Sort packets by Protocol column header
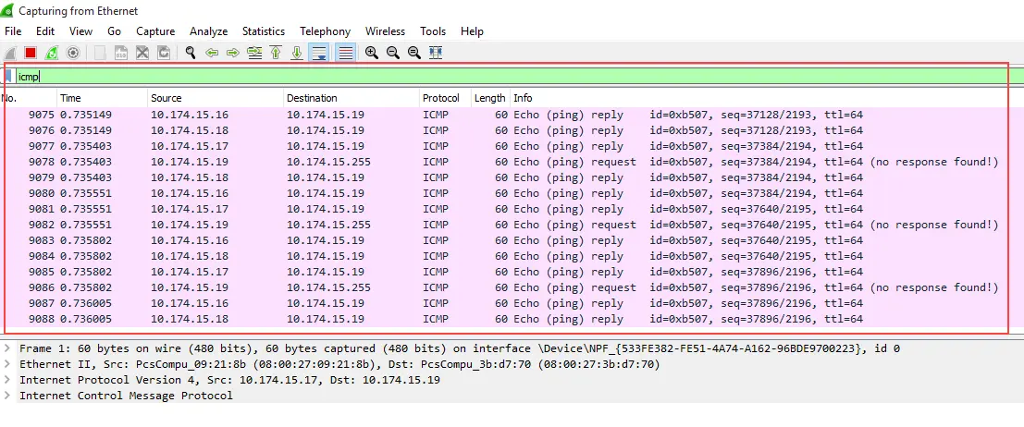The height and width of the screenshot is (427, 1024). (x=441, y=98)
